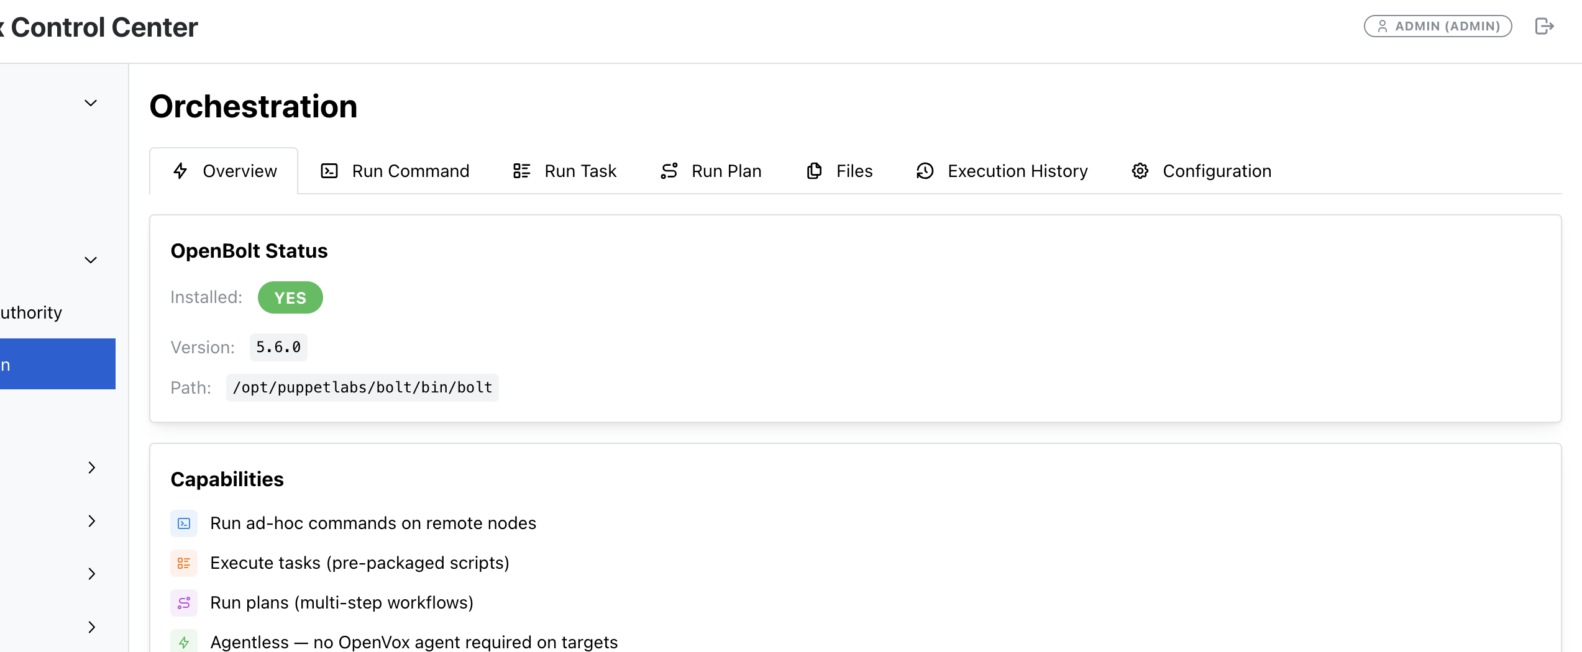Click the green bolt icon beside Agentless
This screenshot has height=652, width=1582.
point(184,642)
